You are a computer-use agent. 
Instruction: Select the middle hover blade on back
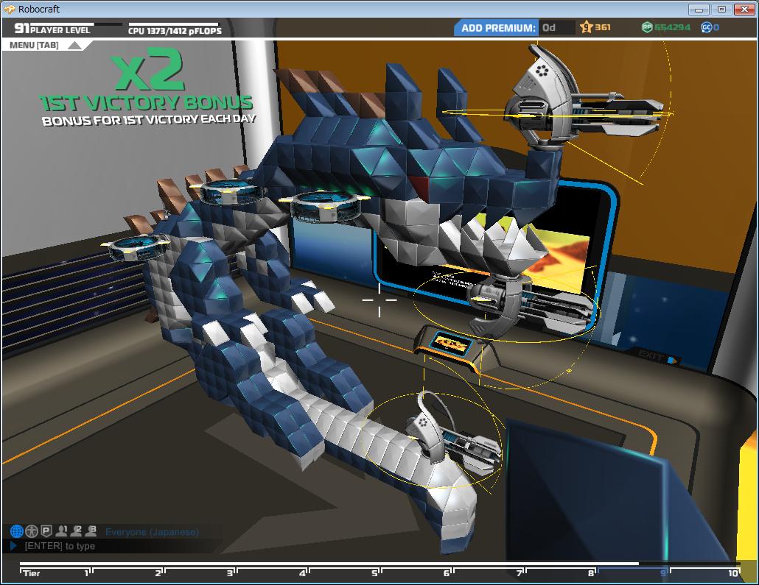pos(231,191)
